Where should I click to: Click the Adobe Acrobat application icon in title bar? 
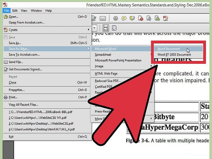click(x=5, y=5)
